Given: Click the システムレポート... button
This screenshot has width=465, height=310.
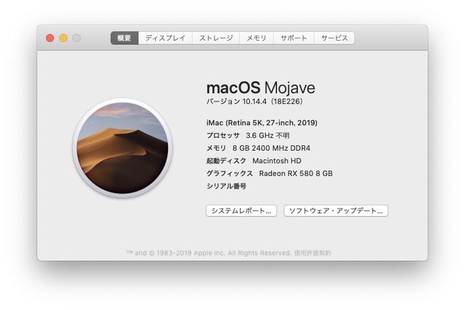Looking at the screenshot, I should (x=241, y=211).
